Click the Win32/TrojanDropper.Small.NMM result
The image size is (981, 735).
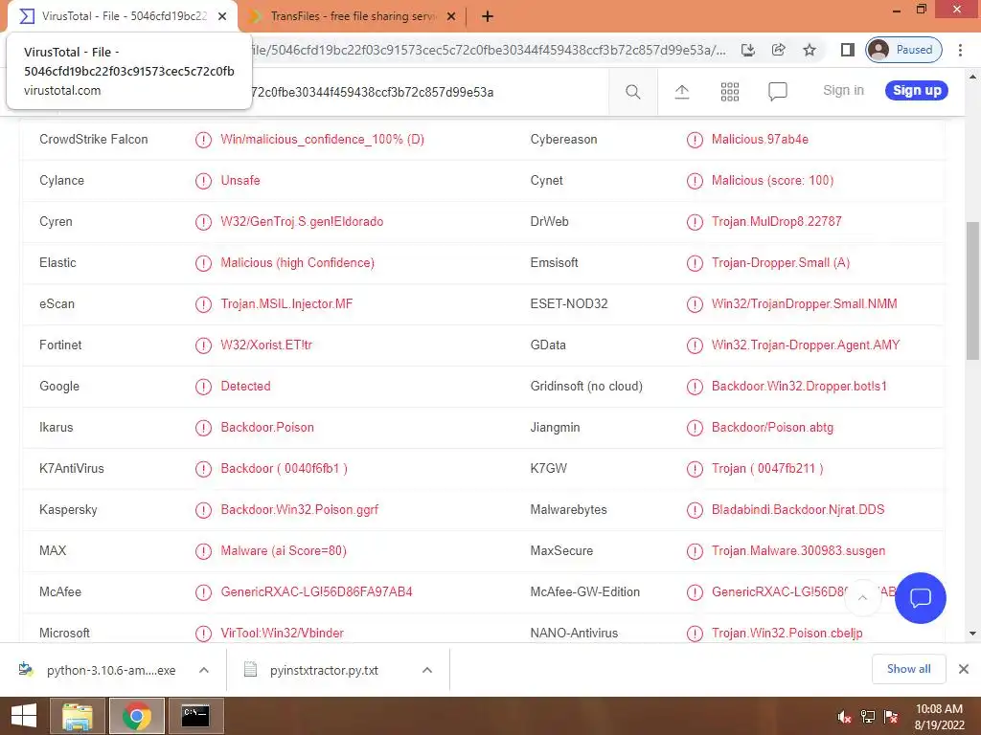(x=804, y=304)
